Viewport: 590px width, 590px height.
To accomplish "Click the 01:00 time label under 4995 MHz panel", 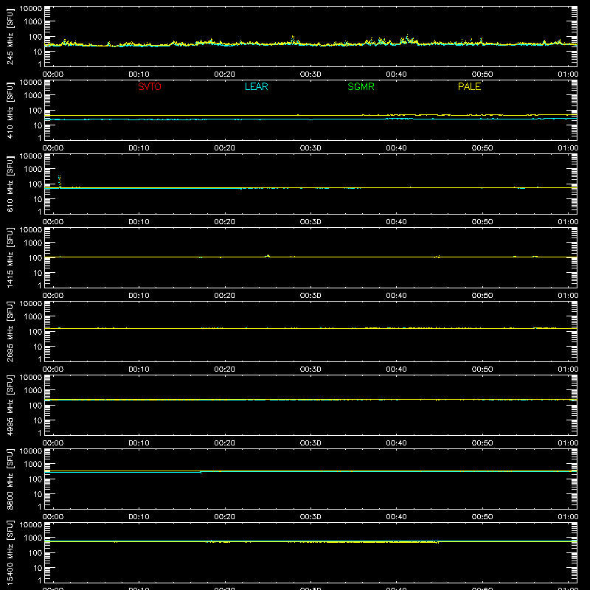I will tap(568, 443).
